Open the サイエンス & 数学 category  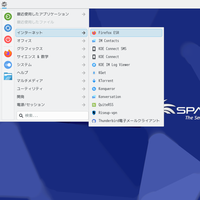[51, 57]
